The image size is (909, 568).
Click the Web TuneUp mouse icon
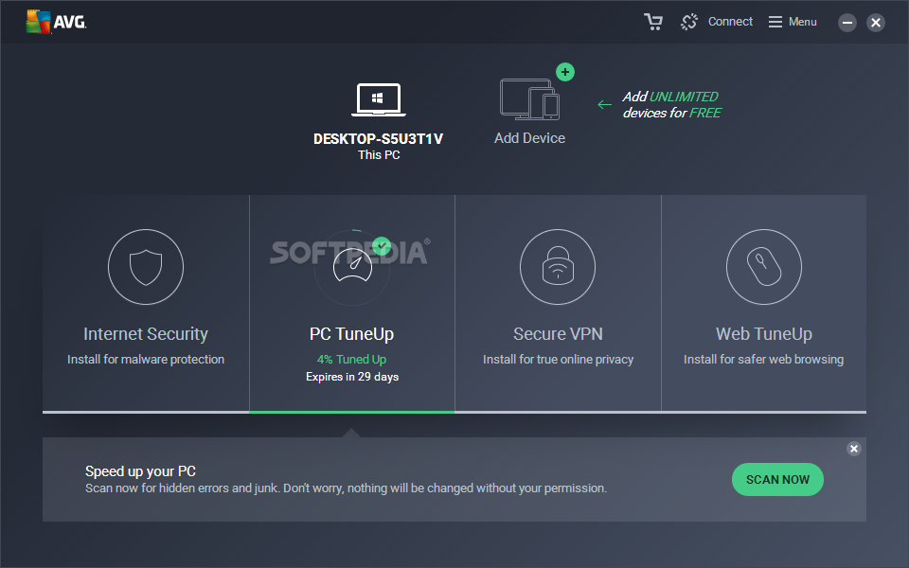[x=764, y=267]
